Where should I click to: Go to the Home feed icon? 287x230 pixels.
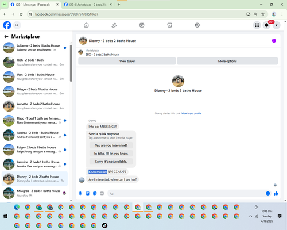point(86,25)
